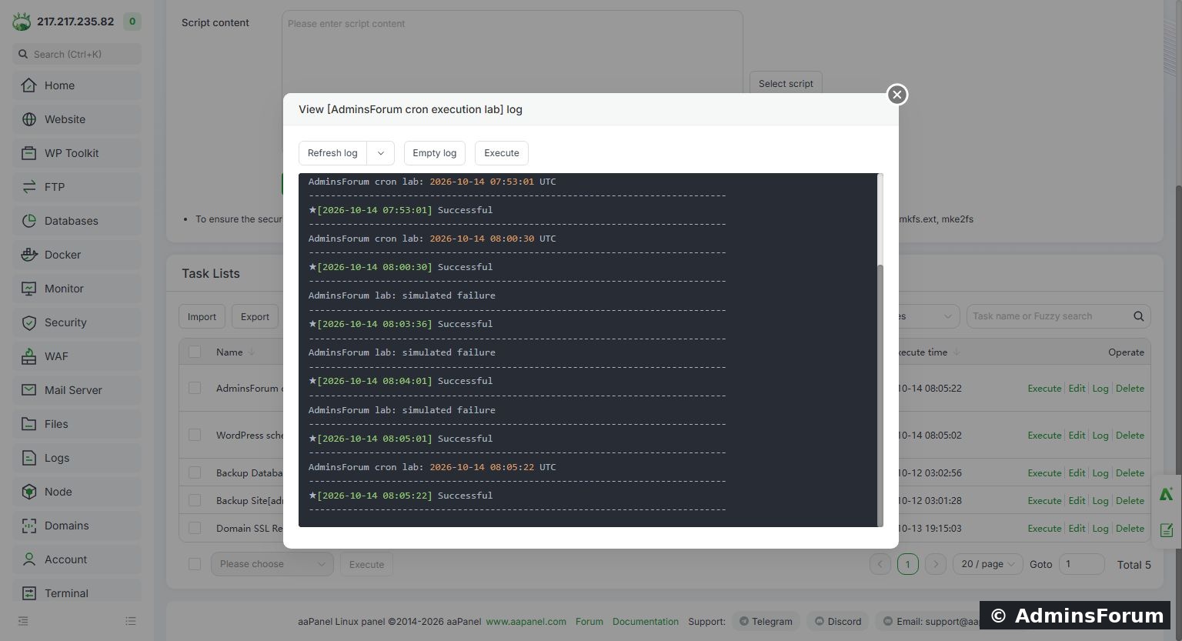Click the Account person icon

[x=29, y=559]
